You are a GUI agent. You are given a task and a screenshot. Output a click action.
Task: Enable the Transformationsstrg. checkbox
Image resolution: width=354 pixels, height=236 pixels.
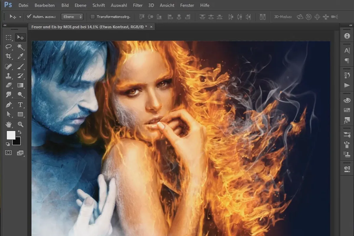[93, 17]
